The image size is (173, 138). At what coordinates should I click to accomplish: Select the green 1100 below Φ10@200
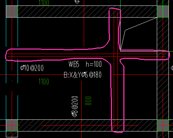[x=44, y=82]
